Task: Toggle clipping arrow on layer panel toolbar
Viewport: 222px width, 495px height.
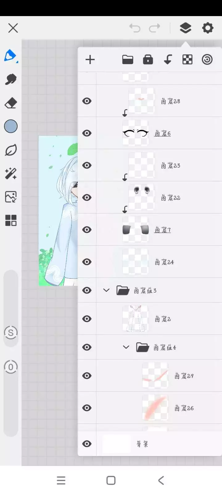Action: [168, 59]
